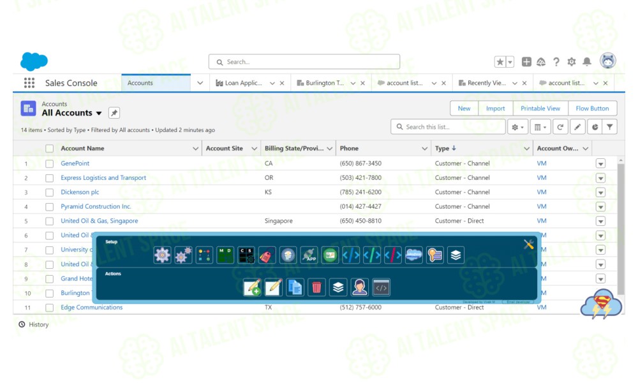
Task: Click the edit pencil icon in Actions row
Action: pos(274,287)
